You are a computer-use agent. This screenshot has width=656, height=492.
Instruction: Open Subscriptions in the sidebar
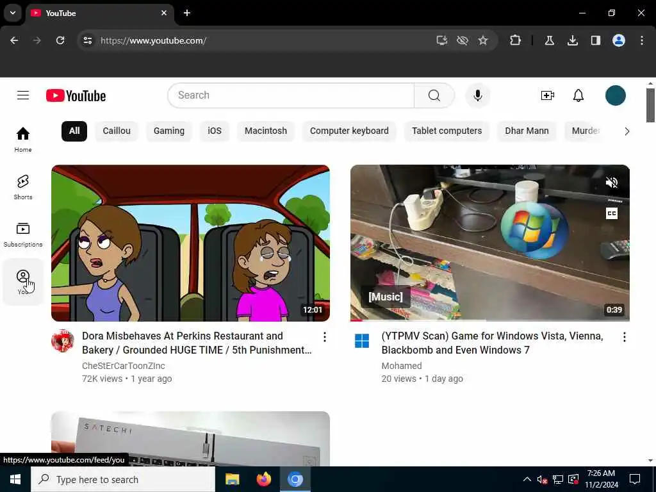pos(23,234)
